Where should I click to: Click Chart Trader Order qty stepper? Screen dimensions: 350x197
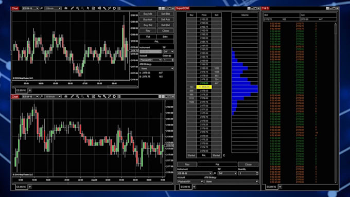click(x=172, y=60)
